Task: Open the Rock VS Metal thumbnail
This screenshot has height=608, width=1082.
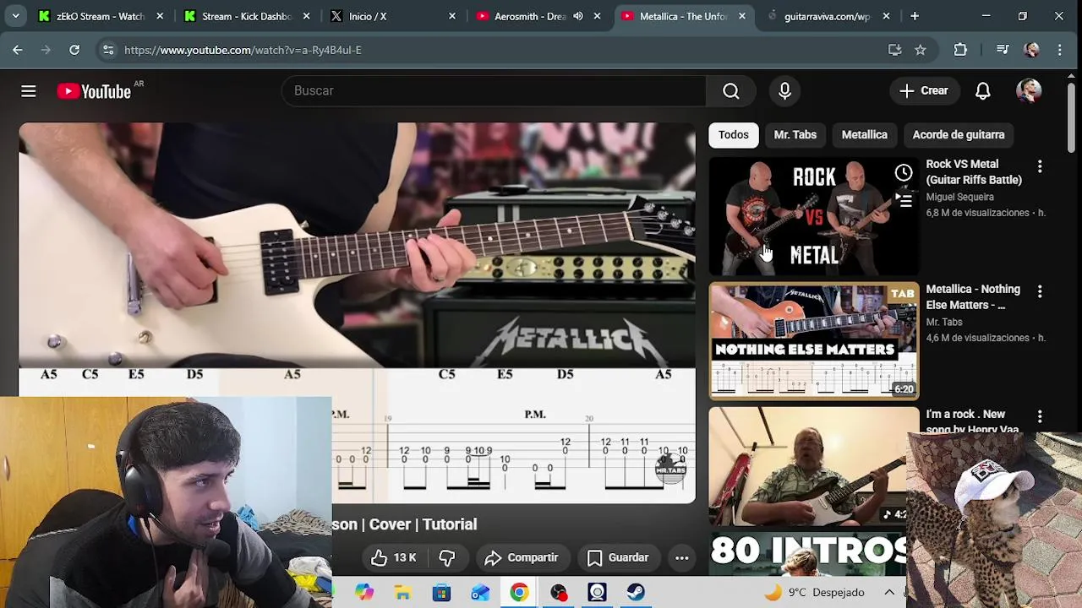Action: [x=814, y=216]
